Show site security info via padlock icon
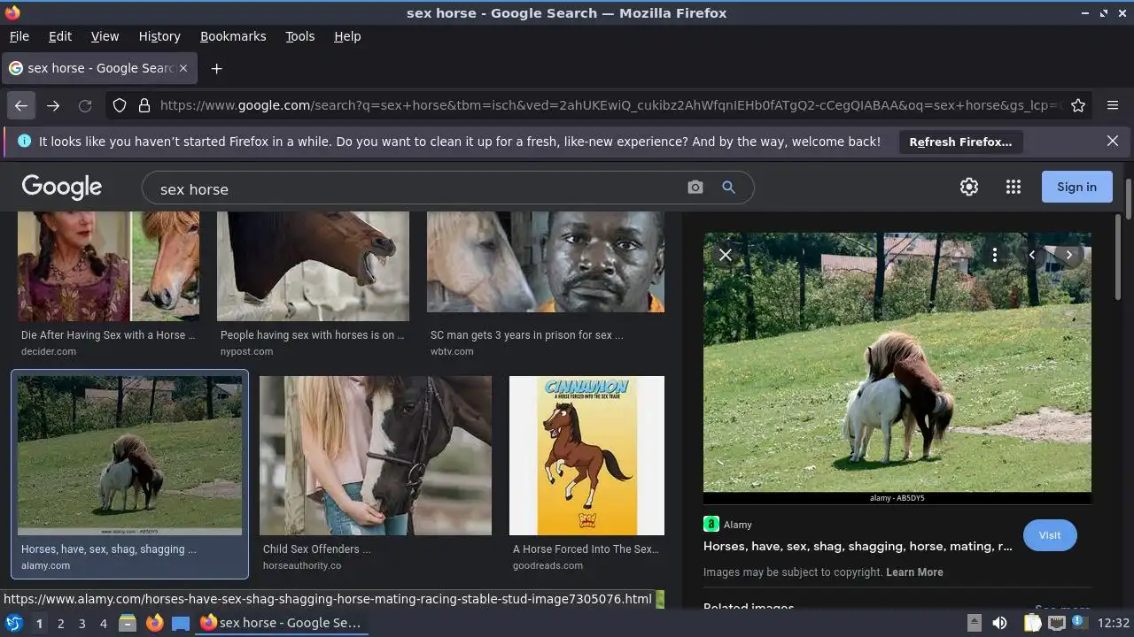The height and width of the screenshot is (637, 1134). click(144, 105)
